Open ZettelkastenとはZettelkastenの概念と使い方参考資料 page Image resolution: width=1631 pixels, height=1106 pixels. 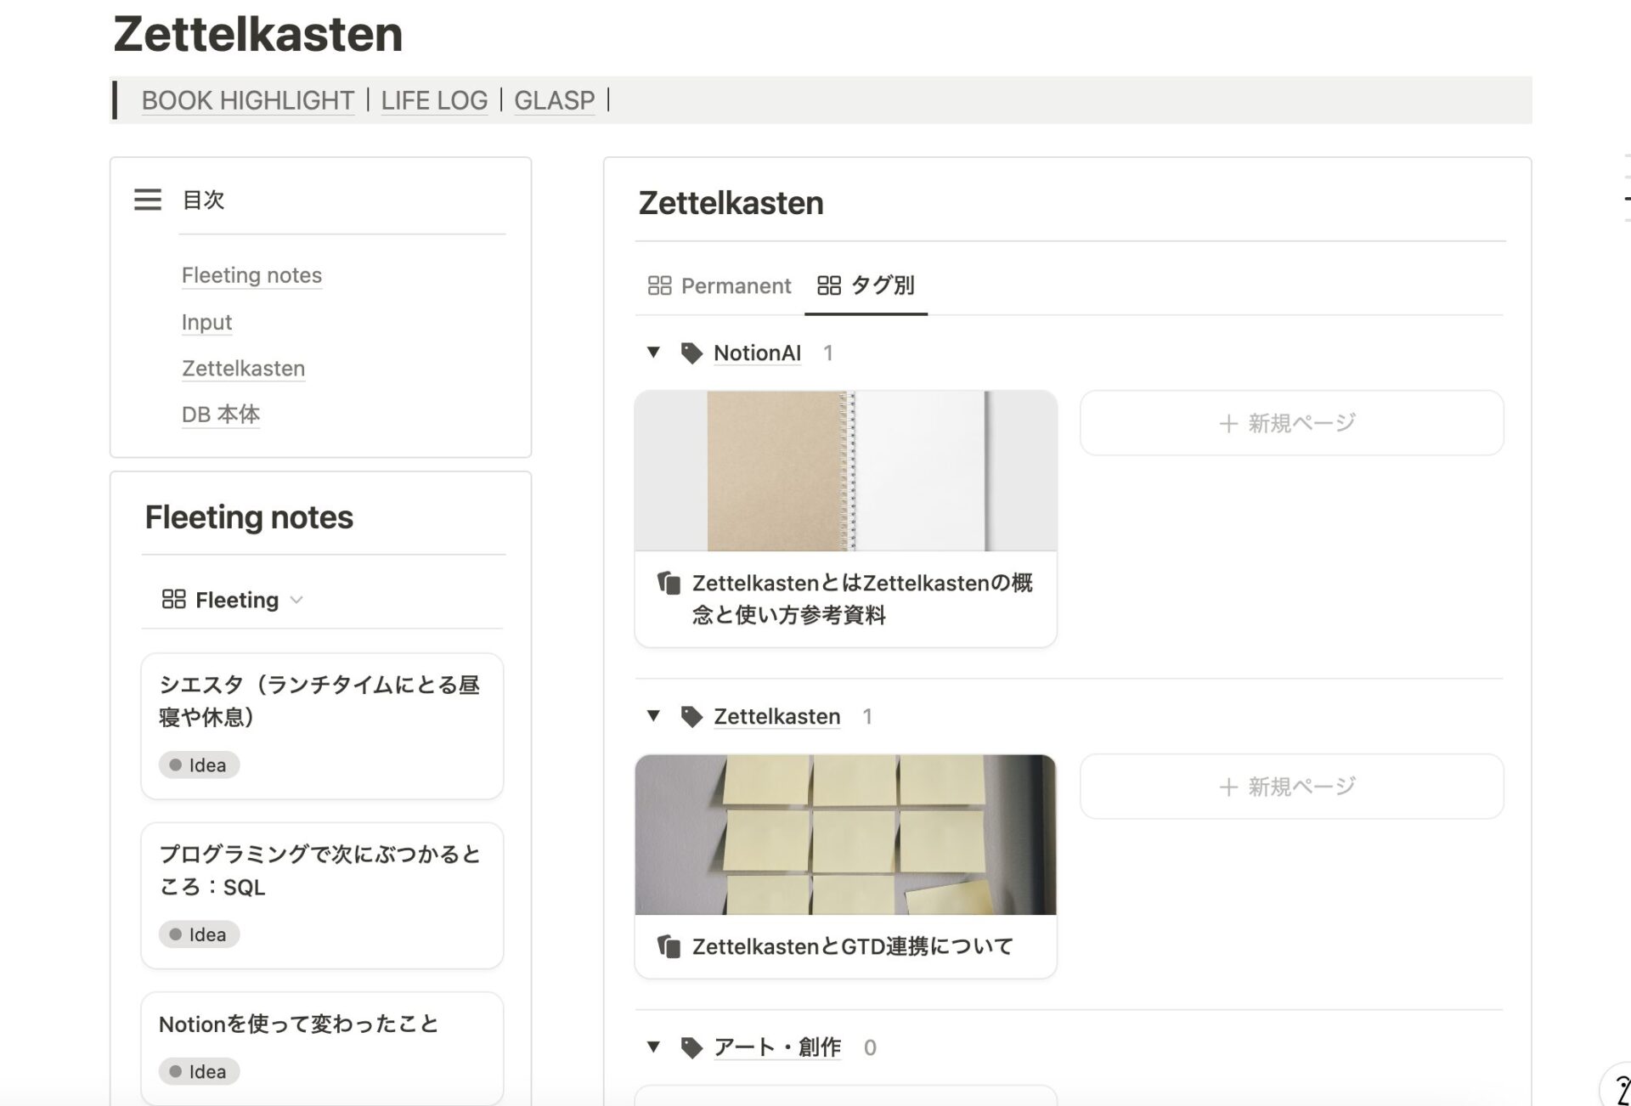coord(862,599)
